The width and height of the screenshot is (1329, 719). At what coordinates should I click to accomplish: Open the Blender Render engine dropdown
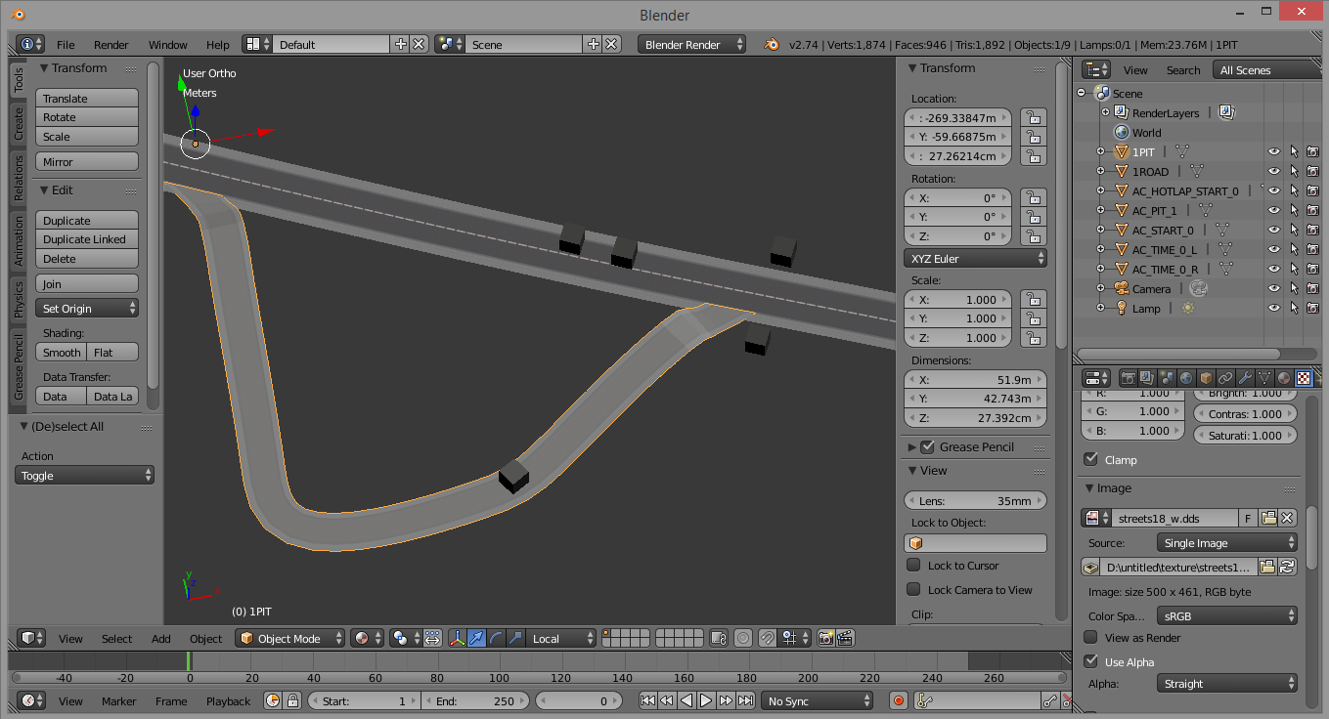691,44
